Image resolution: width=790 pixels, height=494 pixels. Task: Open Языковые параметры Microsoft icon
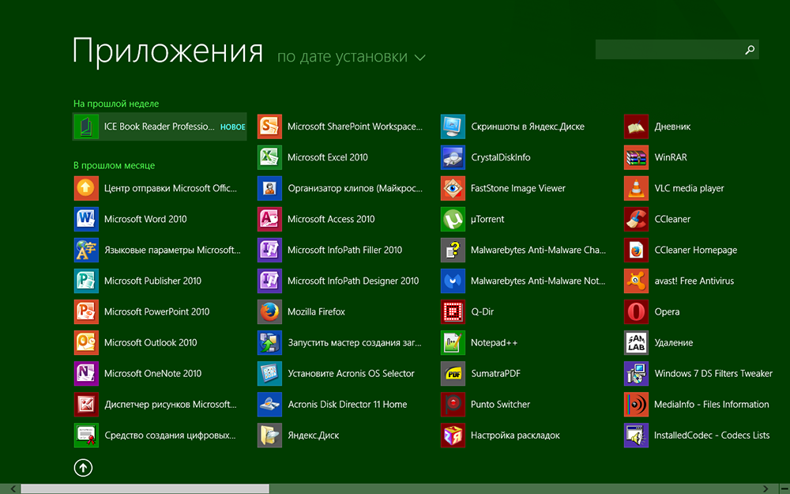(x=86, y=250)
